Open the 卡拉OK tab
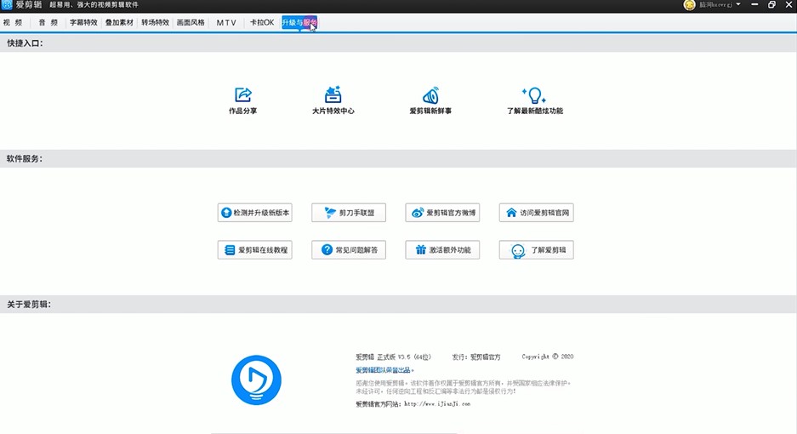The width and height of the screenshot is (797, 434). coord(262,22)
